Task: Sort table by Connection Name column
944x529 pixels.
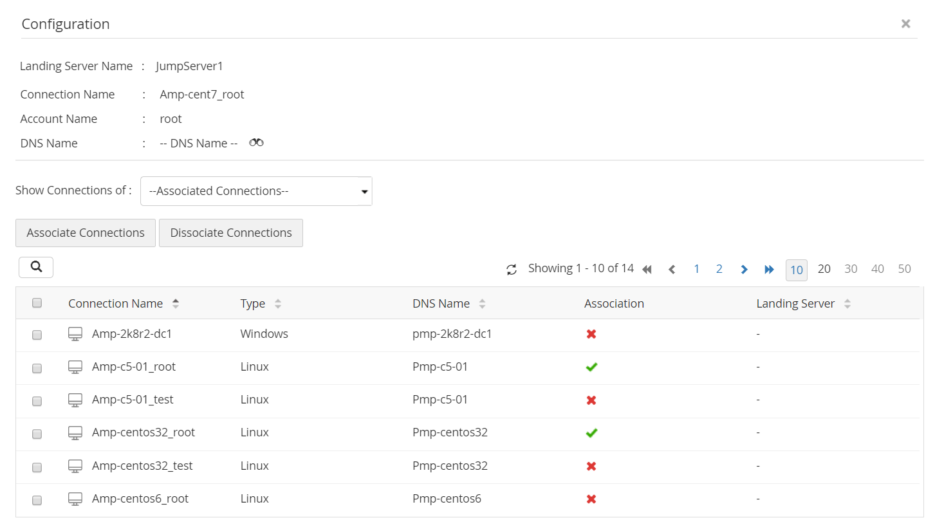Action: click(x=176, y=304)
